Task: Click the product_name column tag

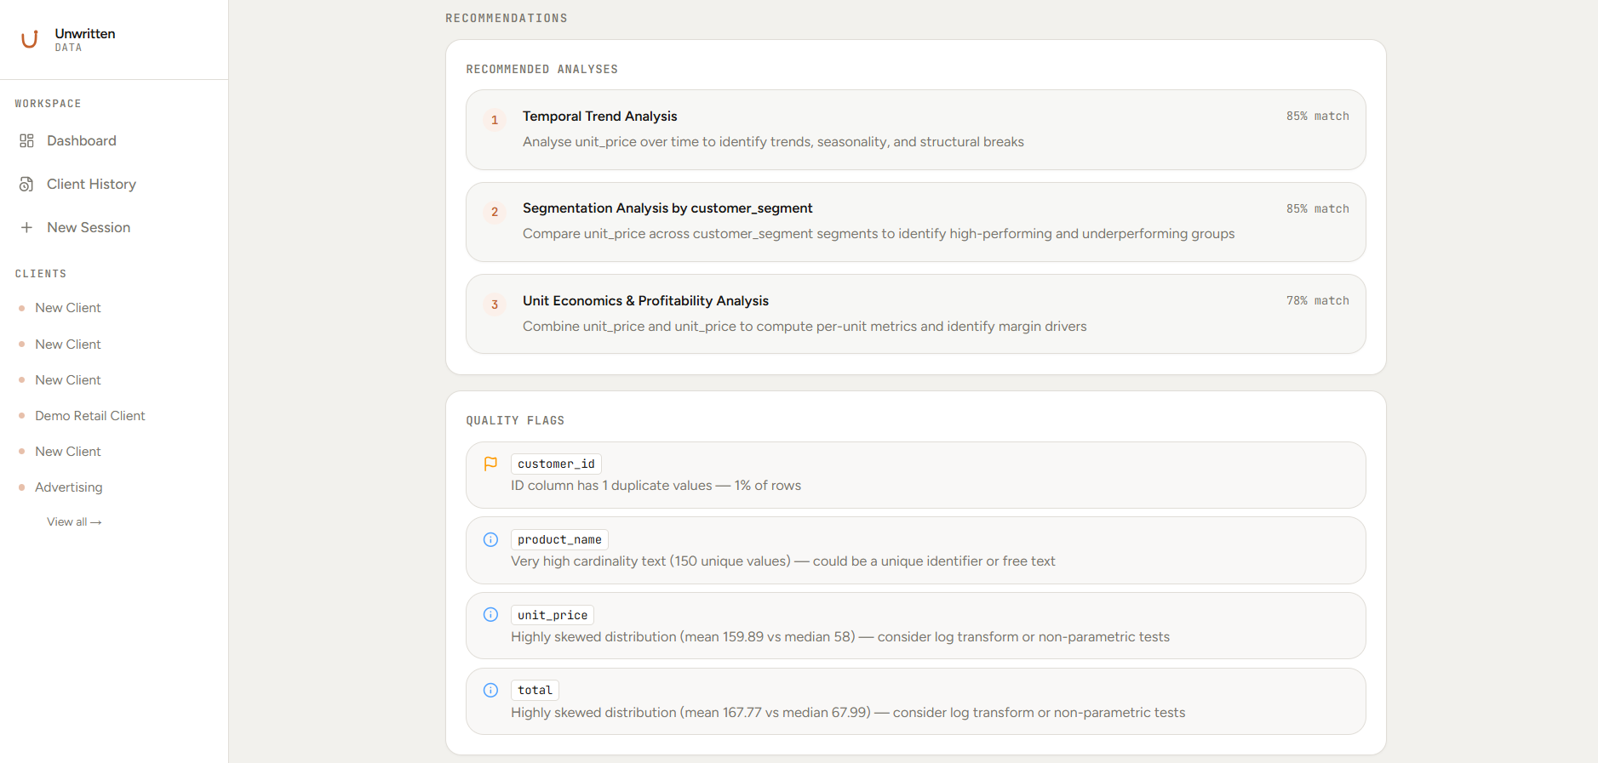Action: [x=559, y=539]
